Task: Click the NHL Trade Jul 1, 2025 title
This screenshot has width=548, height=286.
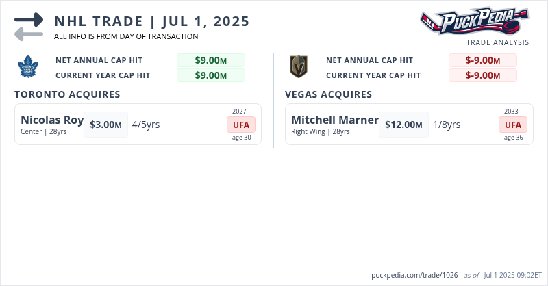Action: pyautogui.click(x=152, y=21)
